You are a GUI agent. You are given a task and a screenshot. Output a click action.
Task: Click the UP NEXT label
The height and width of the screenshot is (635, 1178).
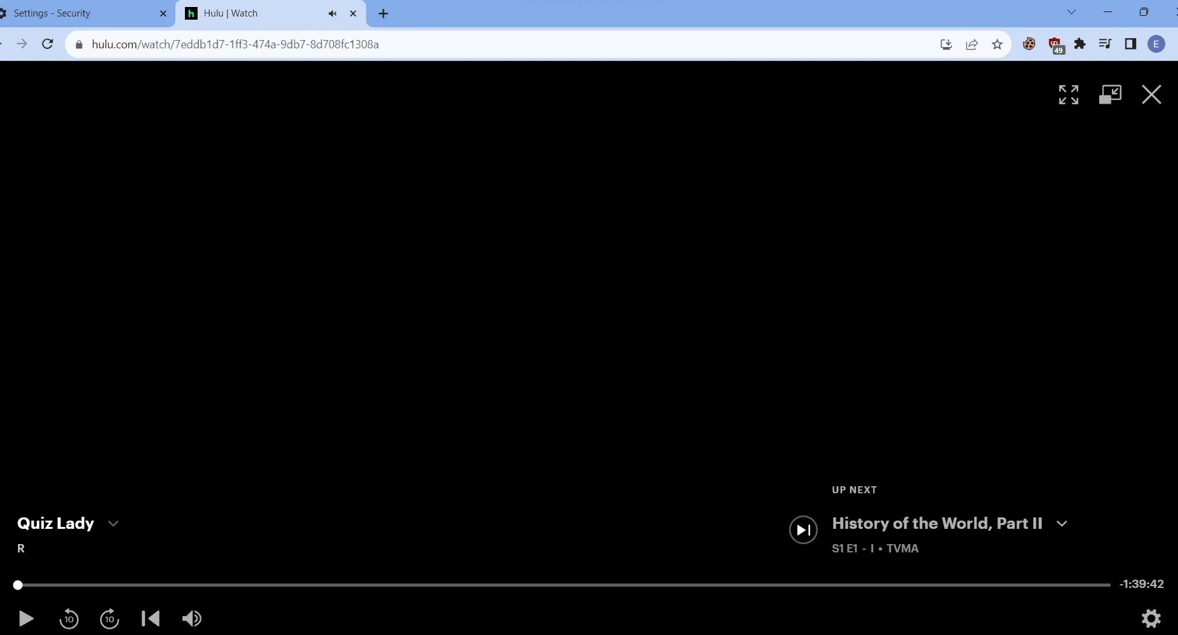854,490
